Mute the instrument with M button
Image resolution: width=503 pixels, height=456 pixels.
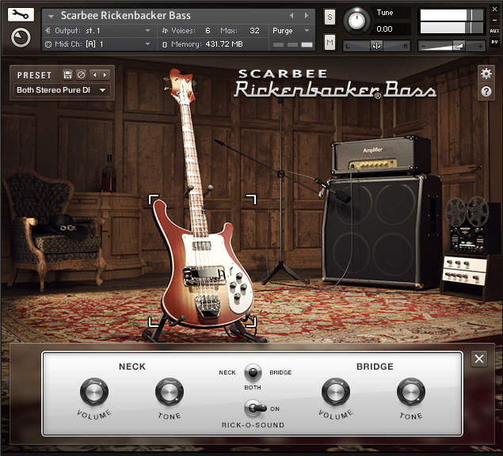point(330,42)
